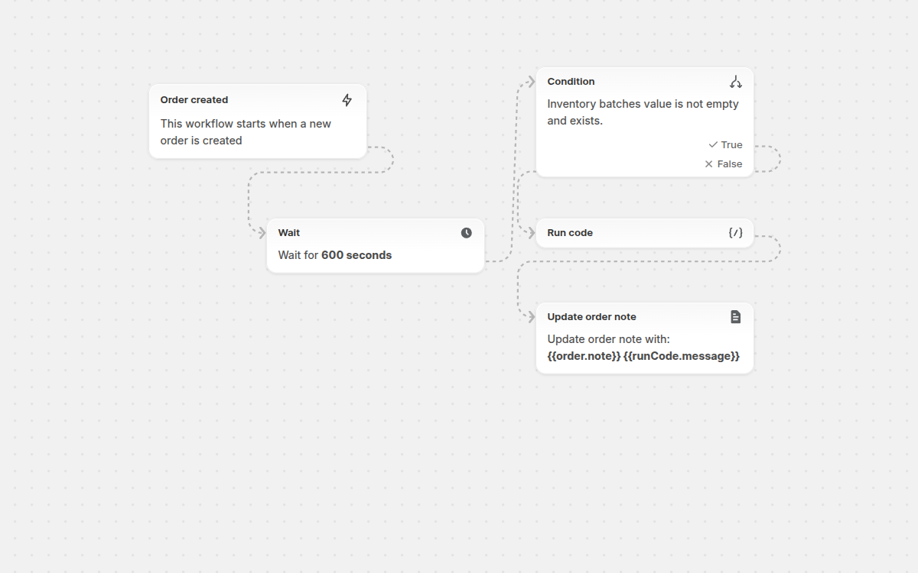Open the Condition step card

643,112
